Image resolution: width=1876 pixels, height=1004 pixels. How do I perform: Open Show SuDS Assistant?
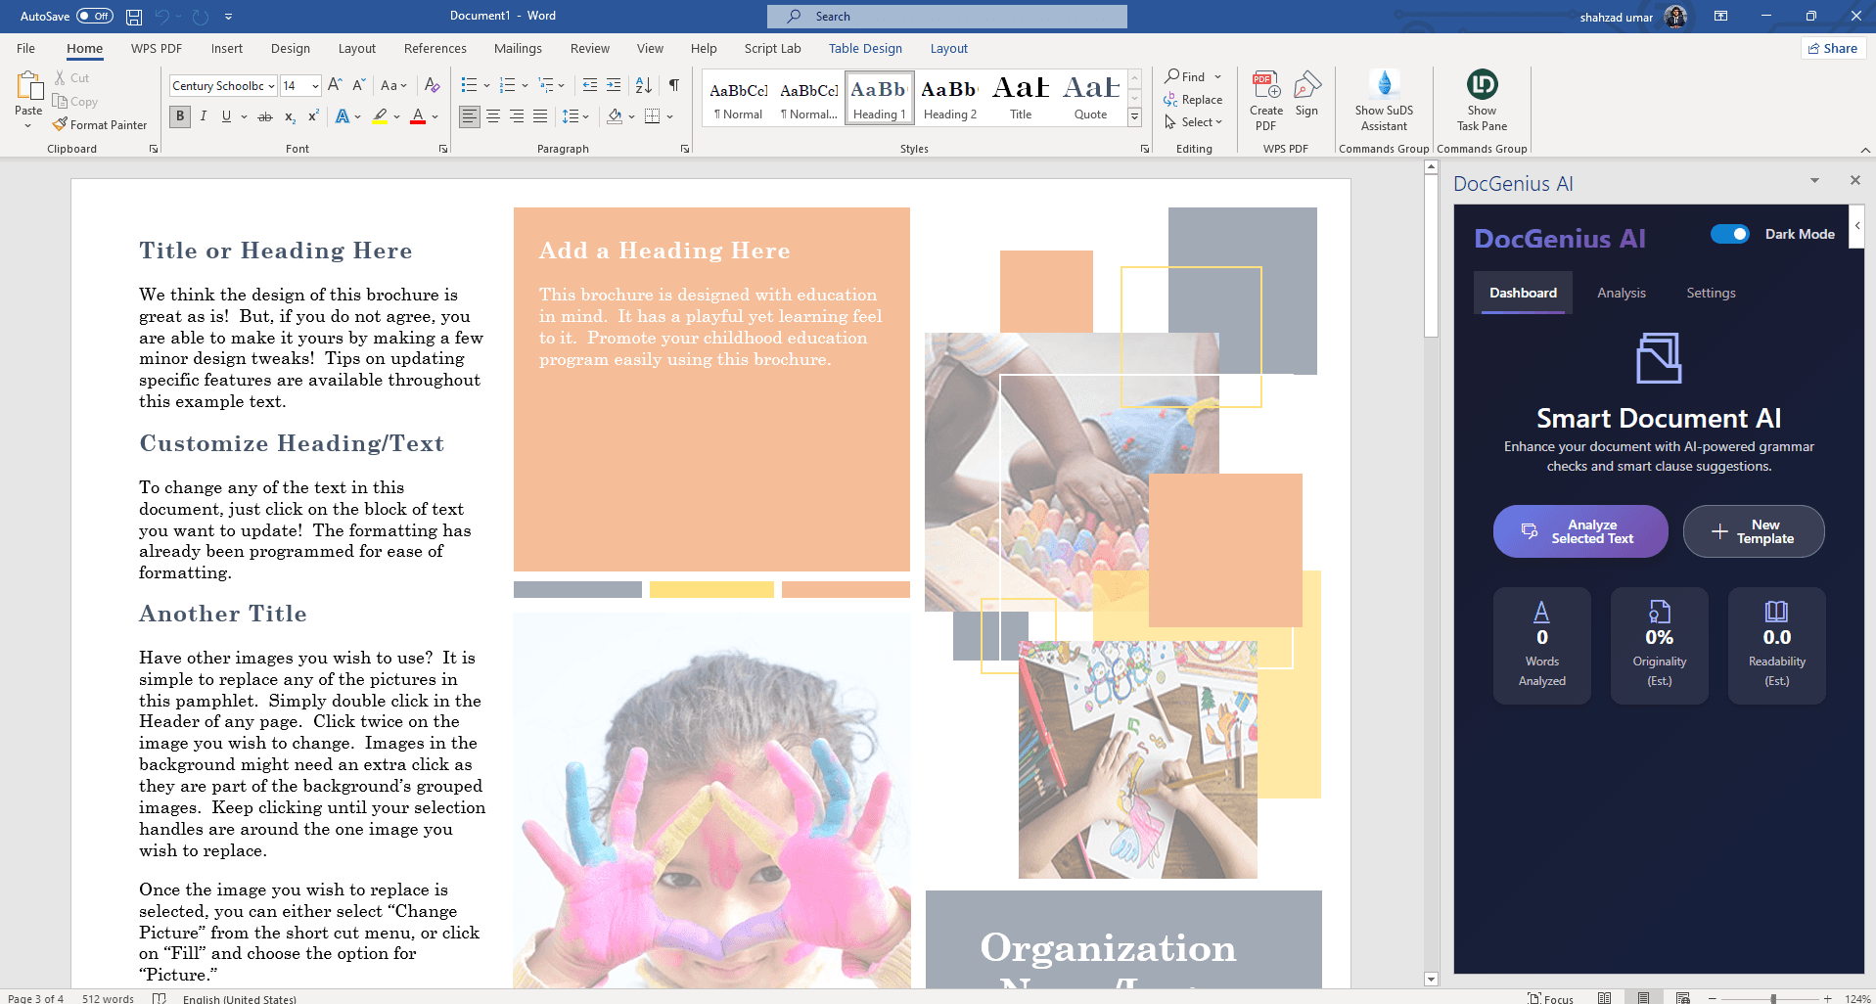pos(1384,101)
